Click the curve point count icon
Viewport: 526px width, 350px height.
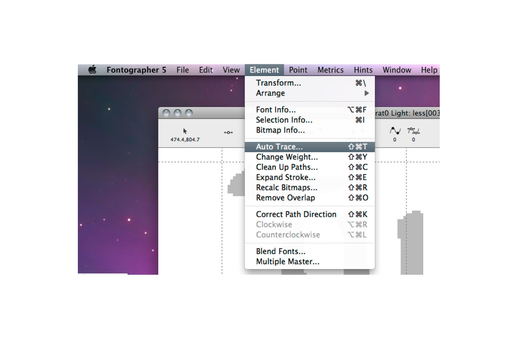(395, 131)
